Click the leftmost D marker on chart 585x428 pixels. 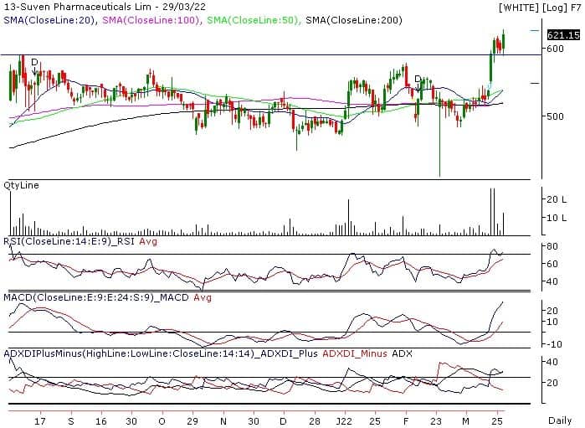click(x=34, y=63)
